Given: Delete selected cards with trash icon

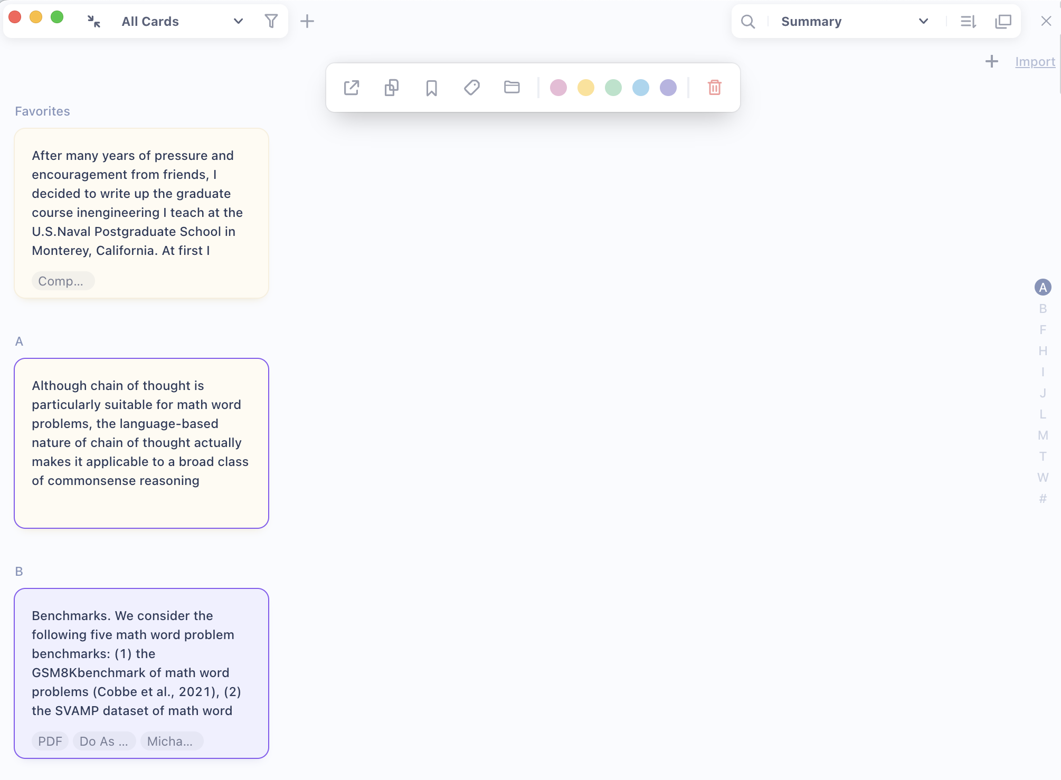Looking at the screenshot, I should click(715, 88).
